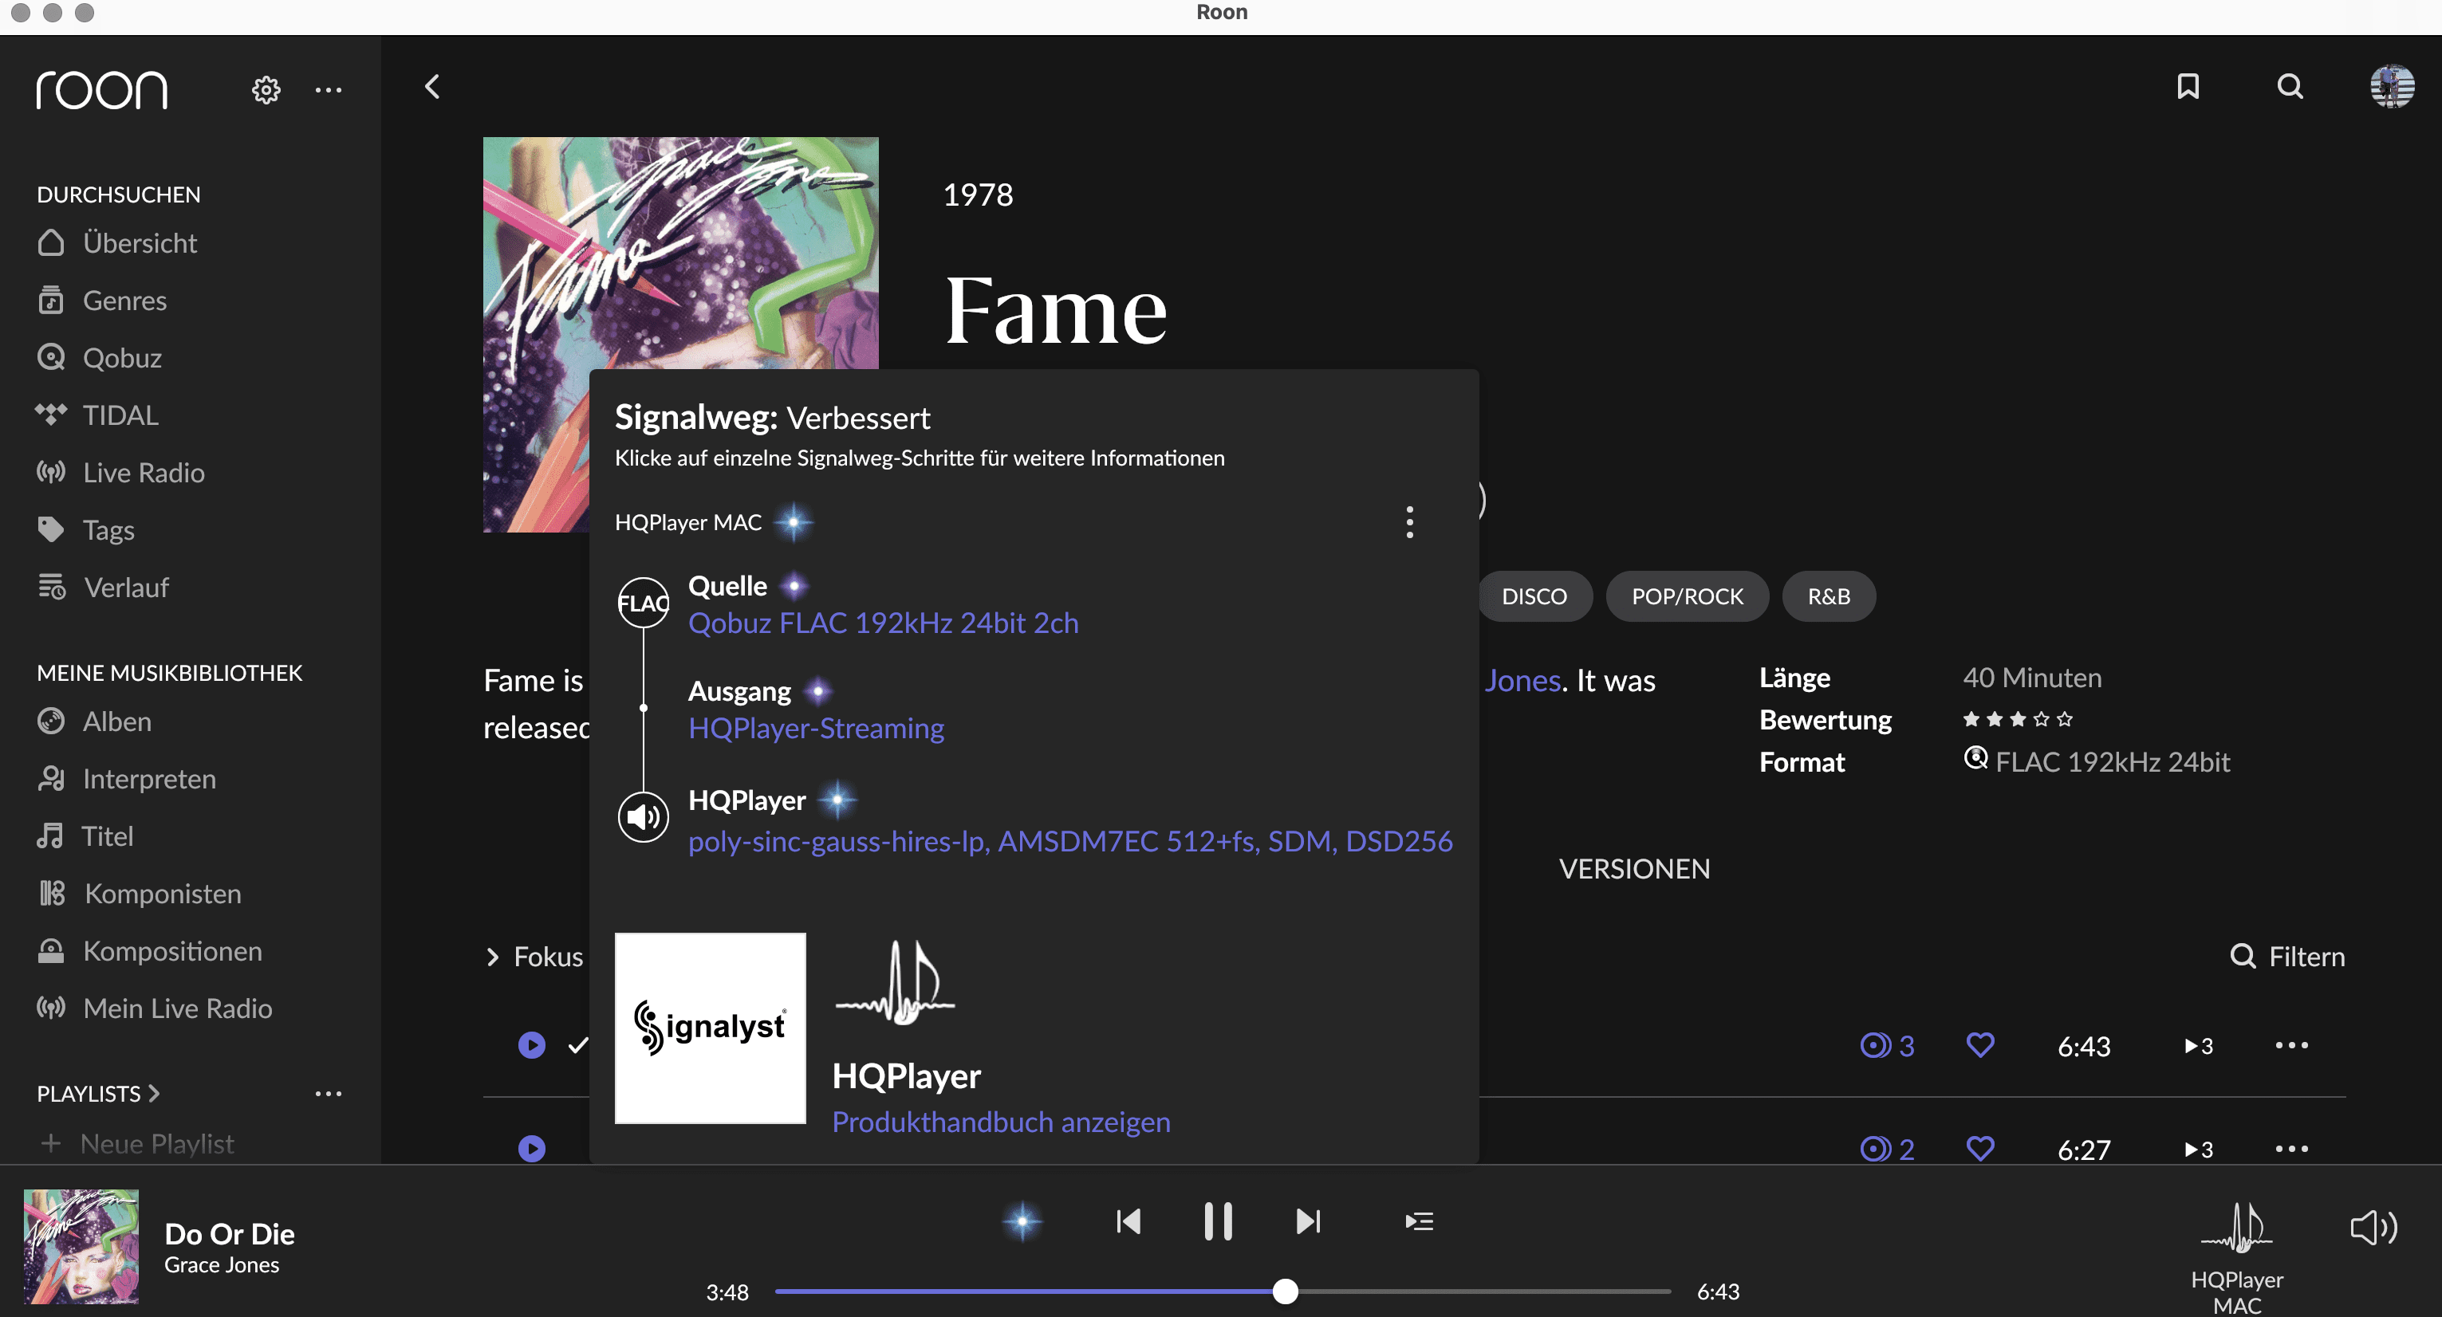
Task: Open poly-sinc-gauss-hires-lp filter details
Action: pos(1070,841)
